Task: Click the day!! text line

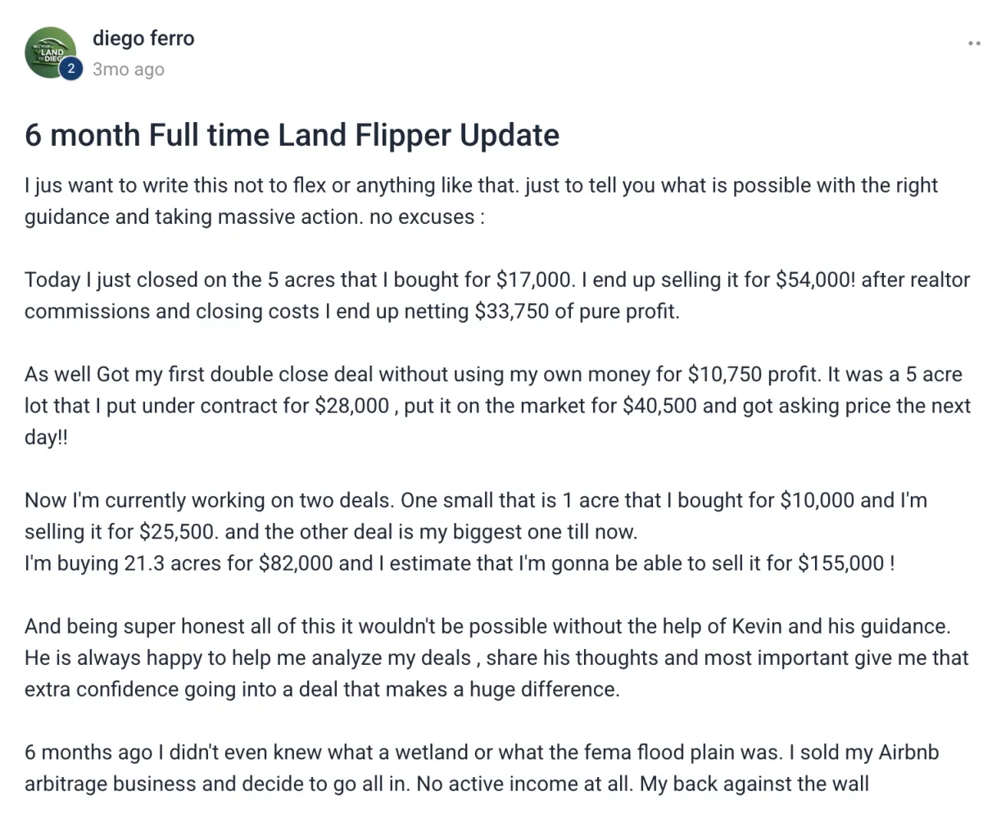Action: point(47,438)
